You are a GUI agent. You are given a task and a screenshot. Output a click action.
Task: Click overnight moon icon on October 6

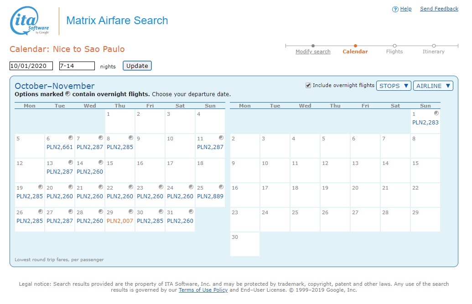pos(70,138)
